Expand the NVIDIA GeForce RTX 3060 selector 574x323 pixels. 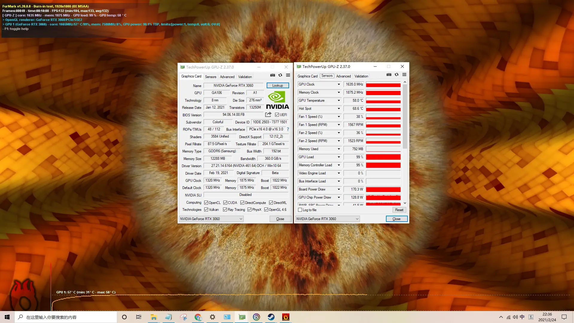(x=240, y=219)
